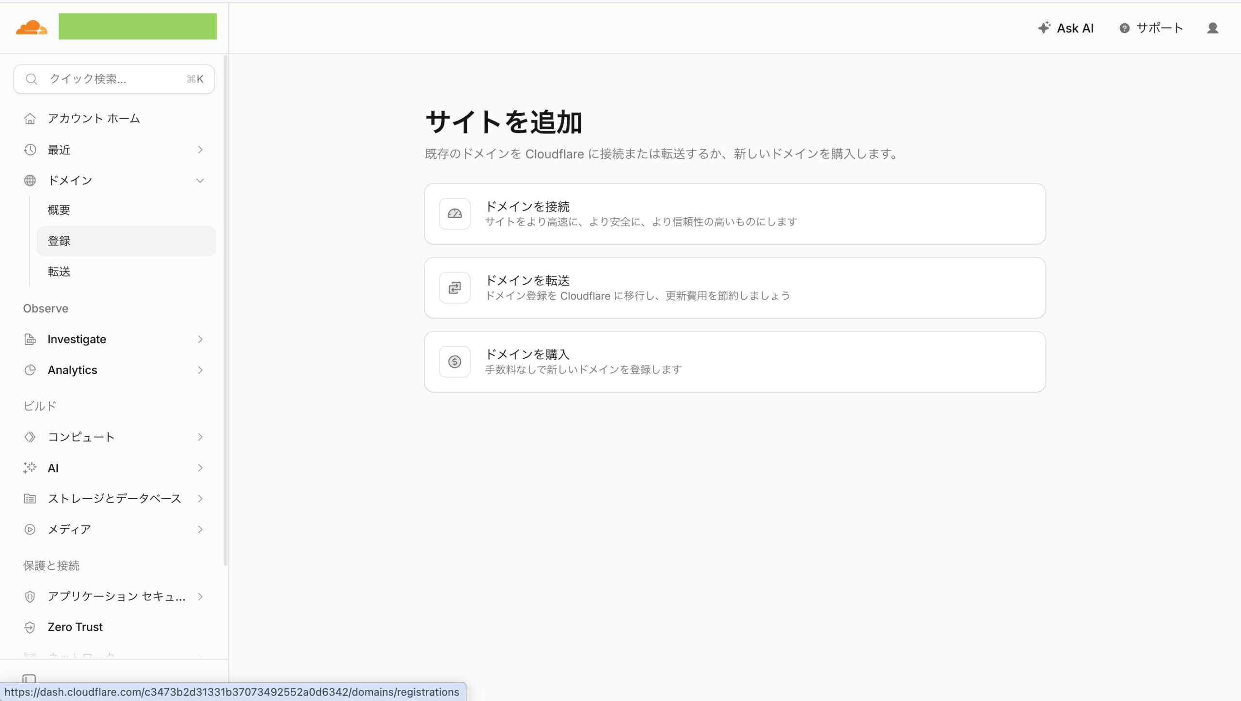
Task: Select the 登録 submenu item
Action: [x=126, y=241]
